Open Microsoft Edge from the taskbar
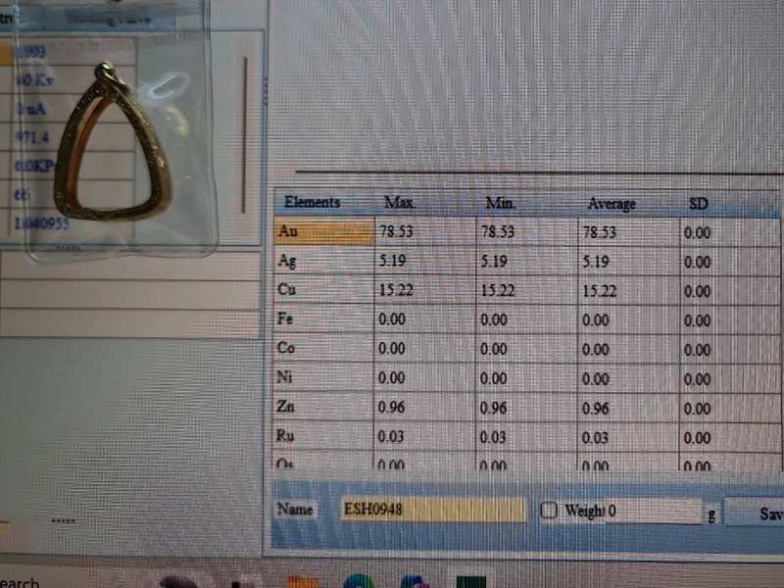The height and width of the screenshot is (588, 784). [359, 580]
